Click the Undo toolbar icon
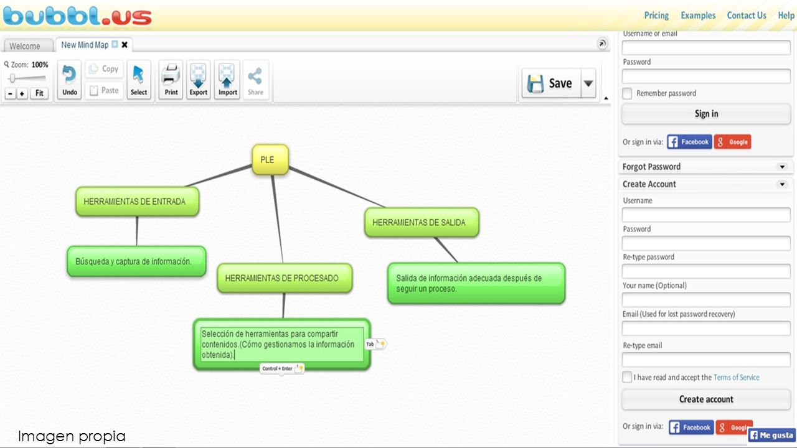This screenshot has width=797, height=448. (x=70, y=80)
